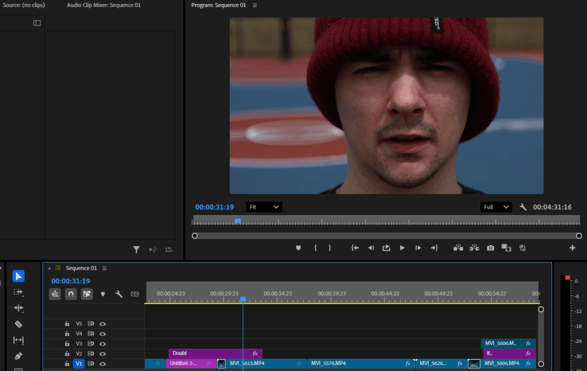The image size is (587, 371).
Task: Select the Pen tool
Action: click(18, 356)
